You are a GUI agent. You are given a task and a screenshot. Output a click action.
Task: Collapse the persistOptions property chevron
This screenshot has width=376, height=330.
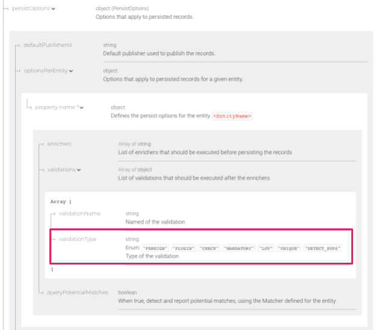[54, 9]
